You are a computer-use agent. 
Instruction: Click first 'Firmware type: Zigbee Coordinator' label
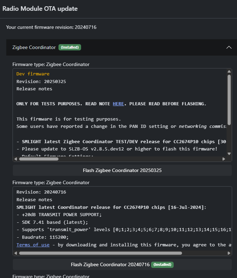coord(51,64)
